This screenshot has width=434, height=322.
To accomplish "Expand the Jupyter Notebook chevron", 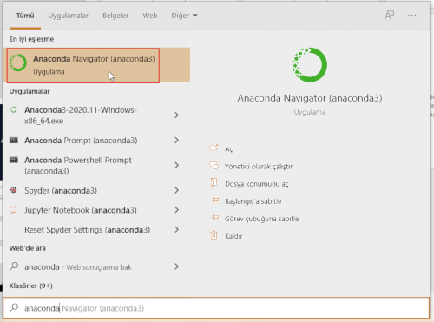I will click(177, 210).
